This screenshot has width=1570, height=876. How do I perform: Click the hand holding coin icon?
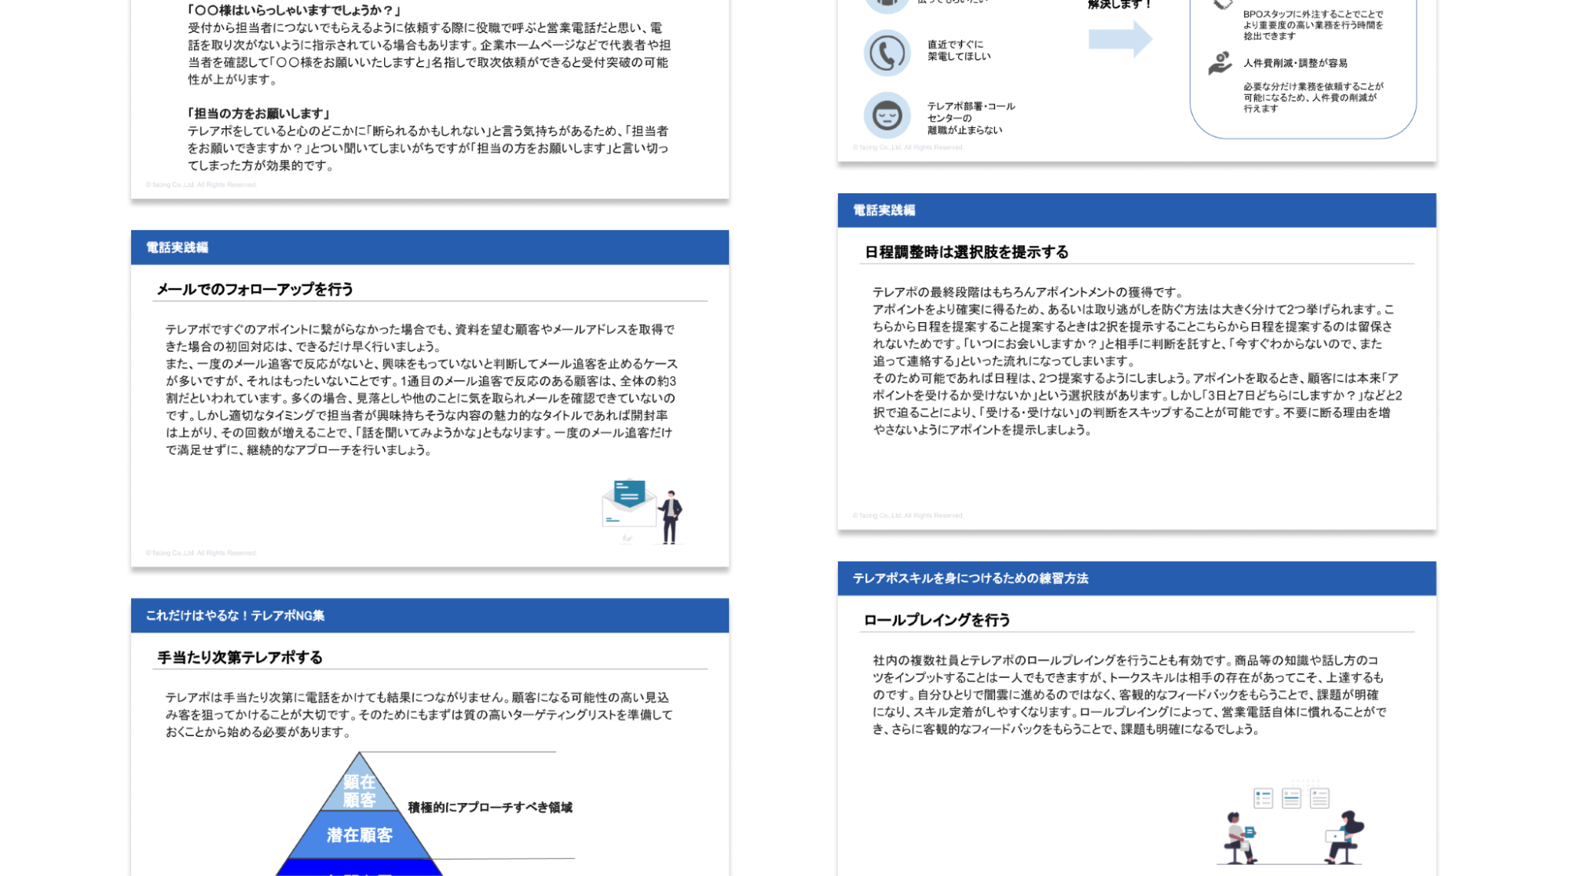click(x=1220, y=63)
